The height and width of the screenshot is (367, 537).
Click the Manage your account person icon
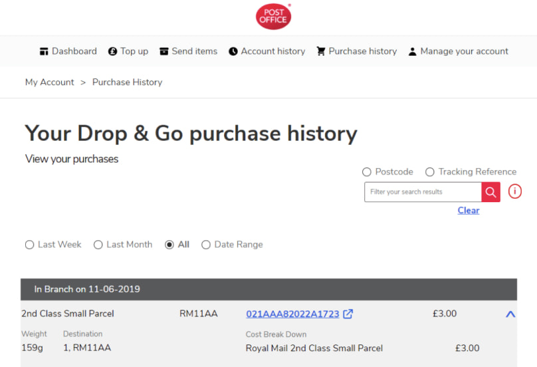pos(412,51)
